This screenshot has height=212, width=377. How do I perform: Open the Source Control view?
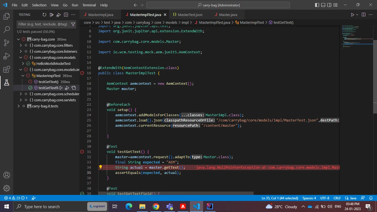click(7, 43)
